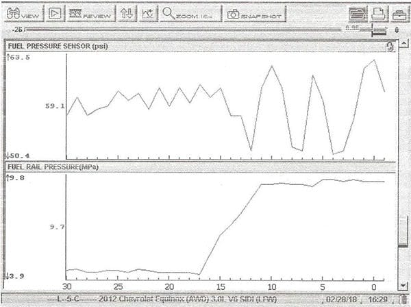Click the 59.1 current value label
This screenshot has width=411, height=307.
(55, 106)
